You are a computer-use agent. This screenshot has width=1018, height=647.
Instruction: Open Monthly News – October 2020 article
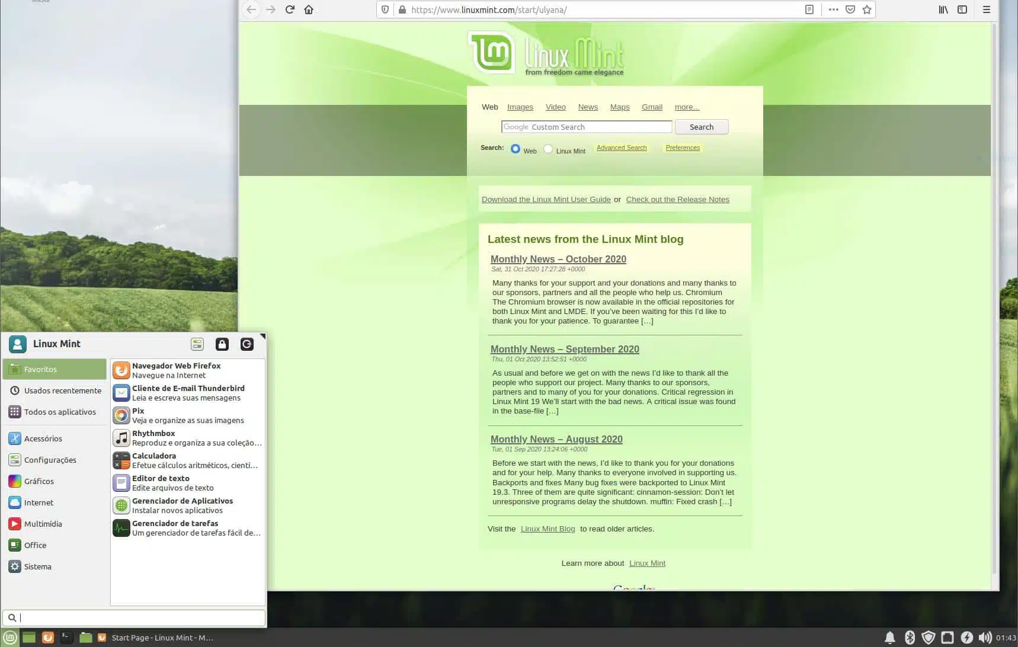point(558,259)
